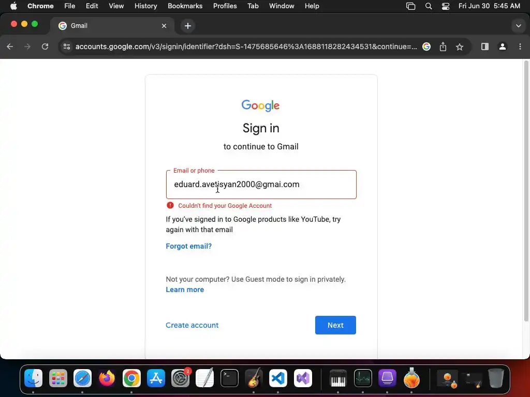Open Firefox from the Dock

[107, 378]
